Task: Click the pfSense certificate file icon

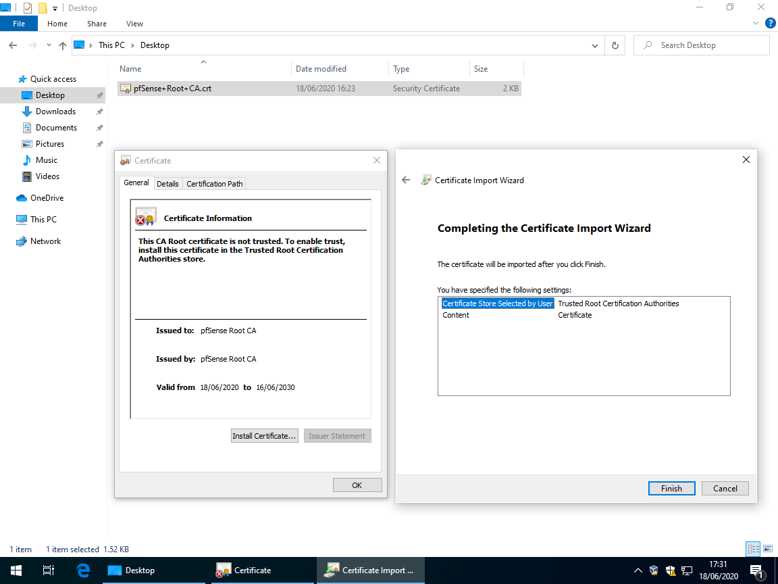Action: [x=126, y=89]
